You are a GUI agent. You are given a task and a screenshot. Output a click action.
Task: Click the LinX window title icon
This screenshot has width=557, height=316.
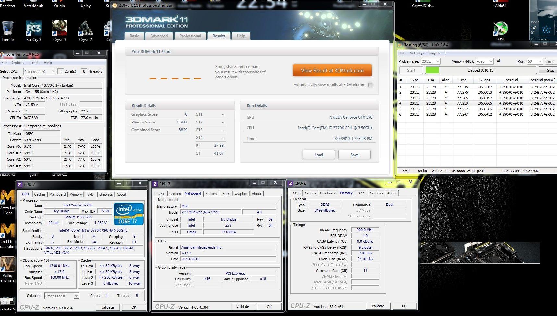click(x=400, y=45)
